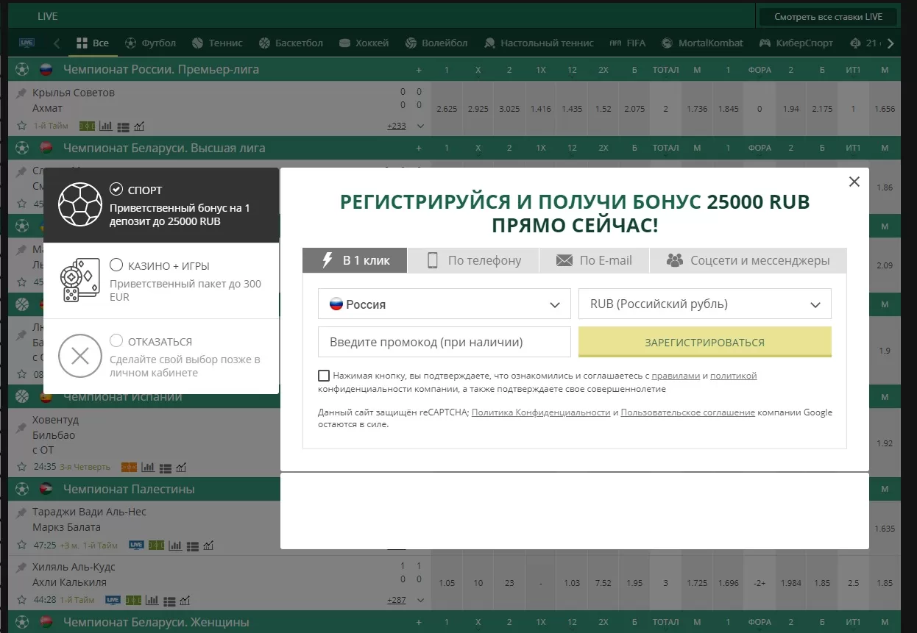This screenshot has width=917, height=633.
Task: Open bar chart statistics for Крылья Советов match
Action: click(x=105, y=126)
